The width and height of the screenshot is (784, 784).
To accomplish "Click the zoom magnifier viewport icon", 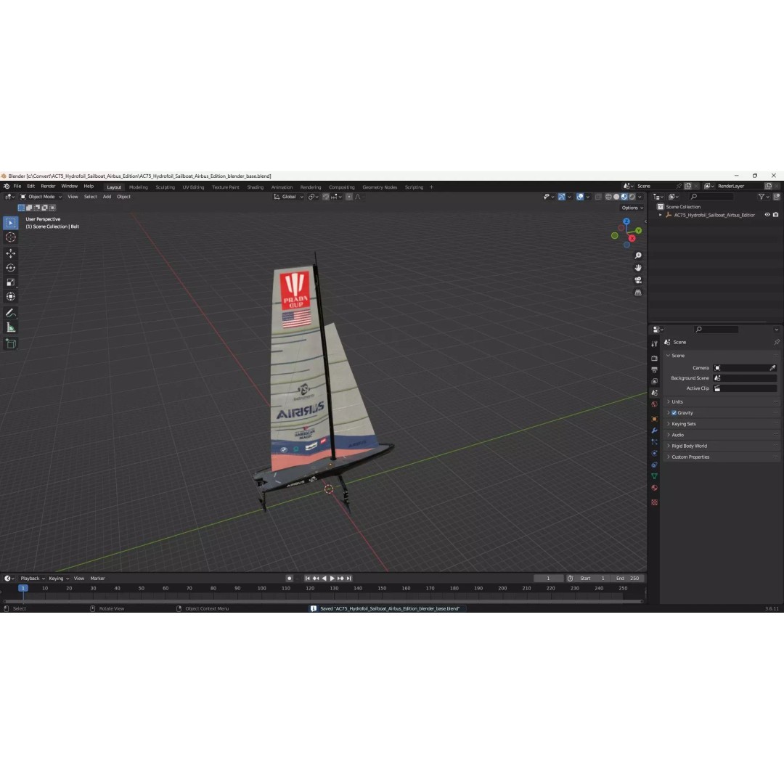I will click(x=638, y=256).
